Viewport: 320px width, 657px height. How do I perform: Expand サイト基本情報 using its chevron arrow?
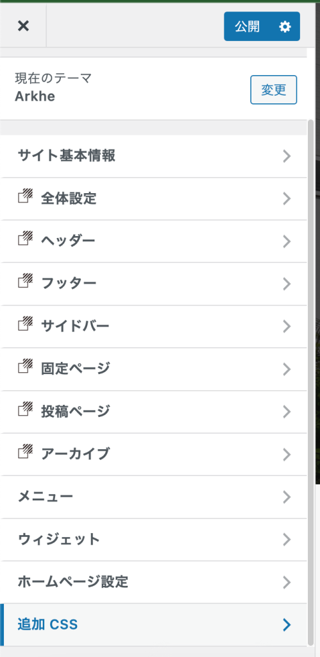(x=287, y=157)
